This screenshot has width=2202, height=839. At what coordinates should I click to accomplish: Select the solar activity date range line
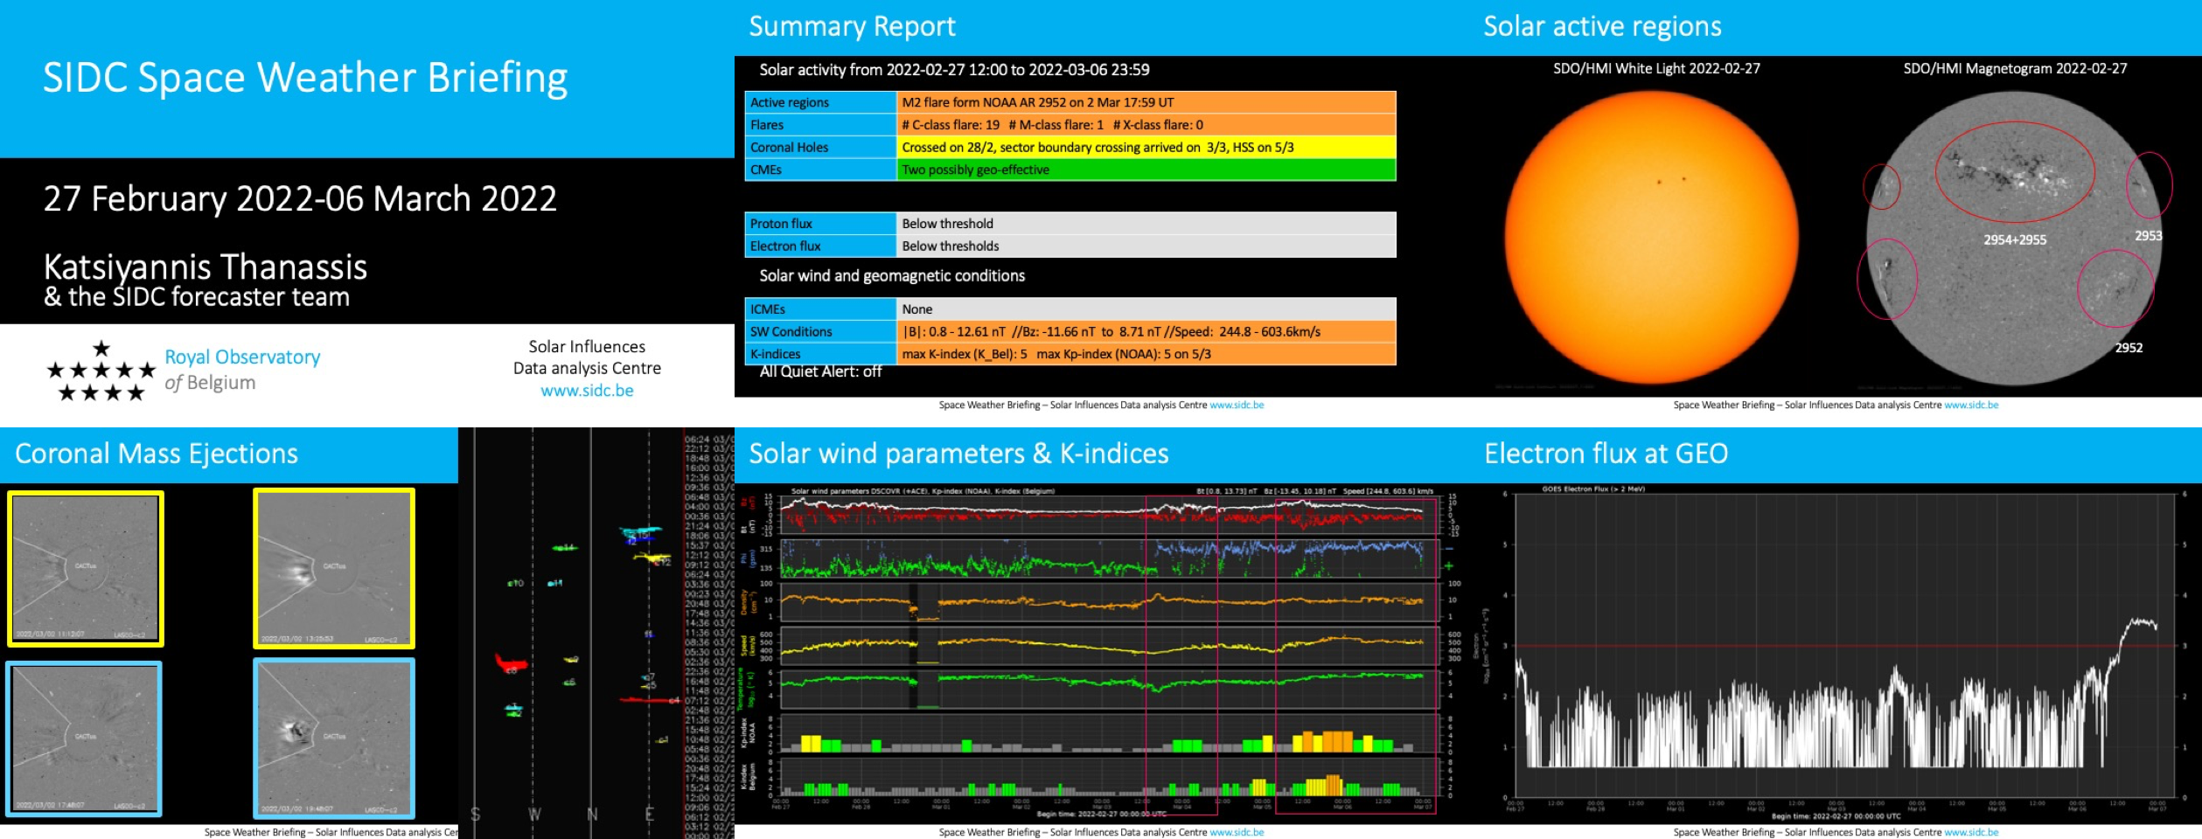pyautogui.click(x=954, y=70)
